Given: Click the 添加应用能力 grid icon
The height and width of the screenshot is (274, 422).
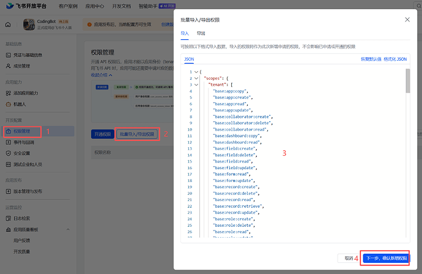Looking at the screenshot, I should point(9,93).
